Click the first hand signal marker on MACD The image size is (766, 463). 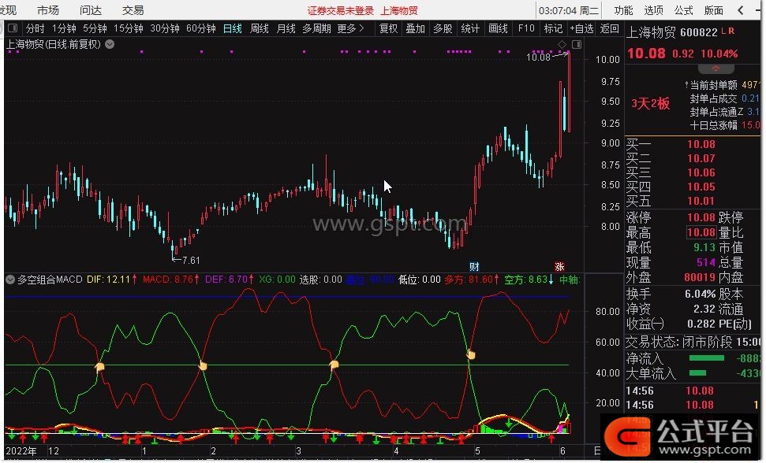[99, 366]
